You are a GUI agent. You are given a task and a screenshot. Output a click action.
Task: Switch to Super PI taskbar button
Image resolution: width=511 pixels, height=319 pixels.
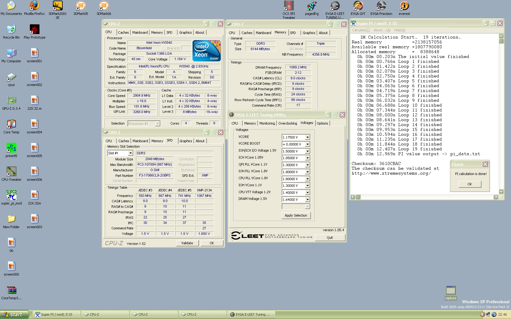56,314
